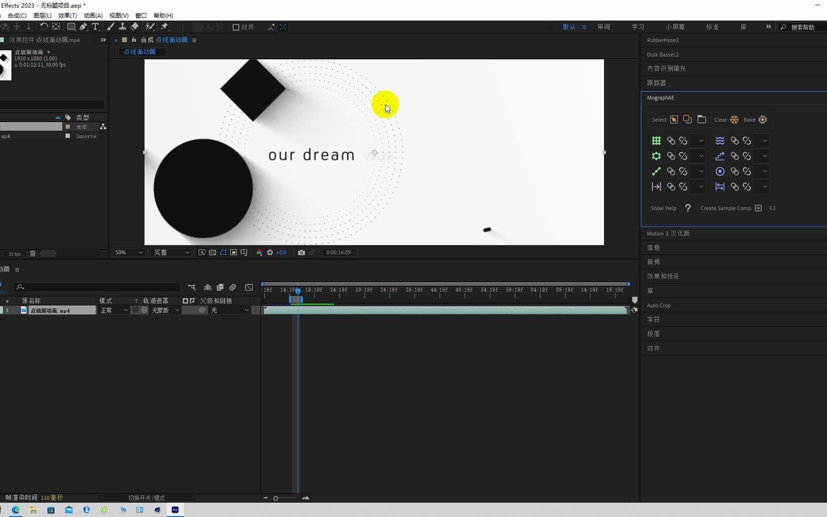This screenshot has height=517, width=827.
Task: Click the MographAE green grid effector icon
Action: tap(656, 141)
